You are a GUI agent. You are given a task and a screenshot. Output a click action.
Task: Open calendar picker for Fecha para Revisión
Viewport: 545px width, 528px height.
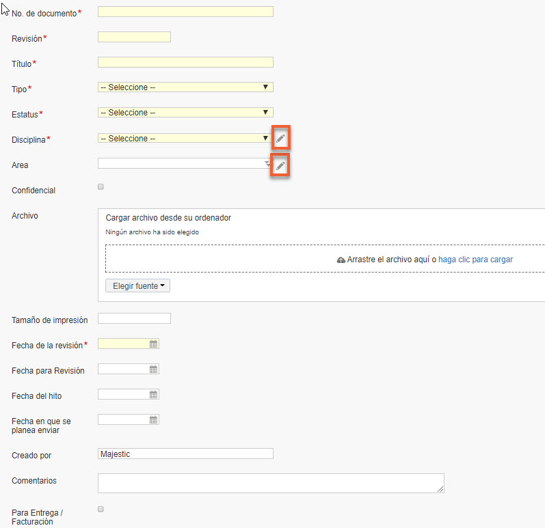[153, 370]
